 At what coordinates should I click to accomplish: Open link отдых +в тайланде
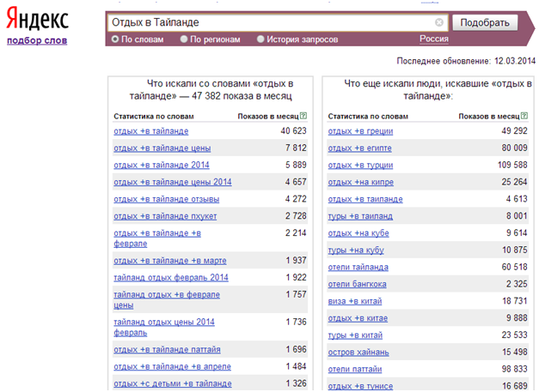(x=151, y=131)
